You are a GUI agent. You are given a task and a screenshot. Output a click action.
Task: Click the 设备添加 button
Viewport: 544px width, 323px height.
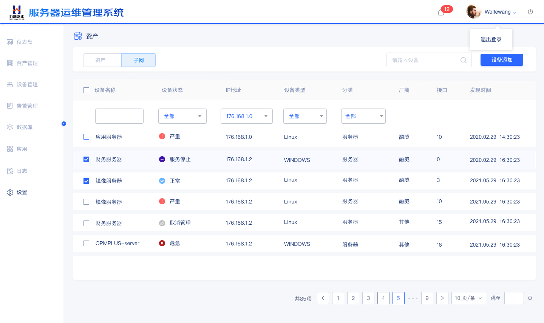pos(502,60)
